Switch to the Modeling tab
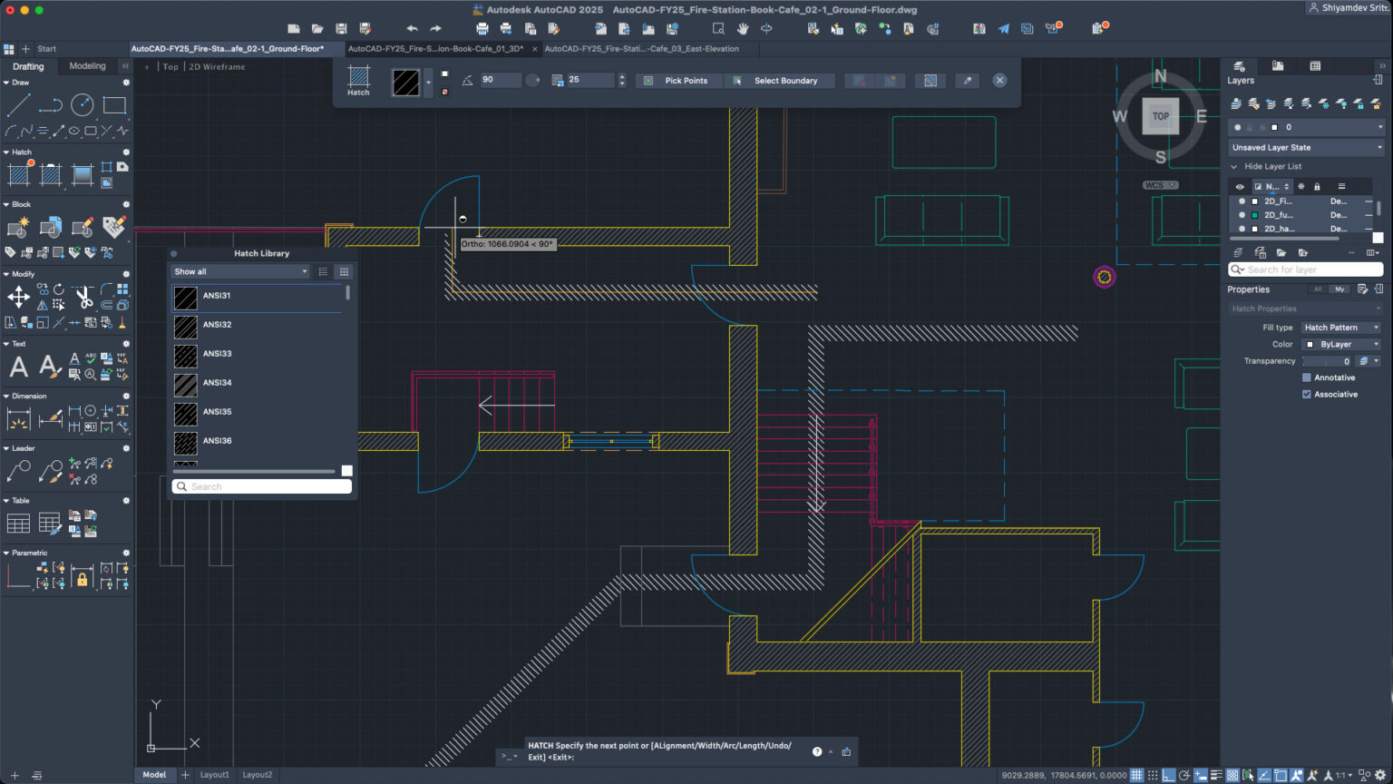The image size is (1393, 784). [x=87, y=65]
